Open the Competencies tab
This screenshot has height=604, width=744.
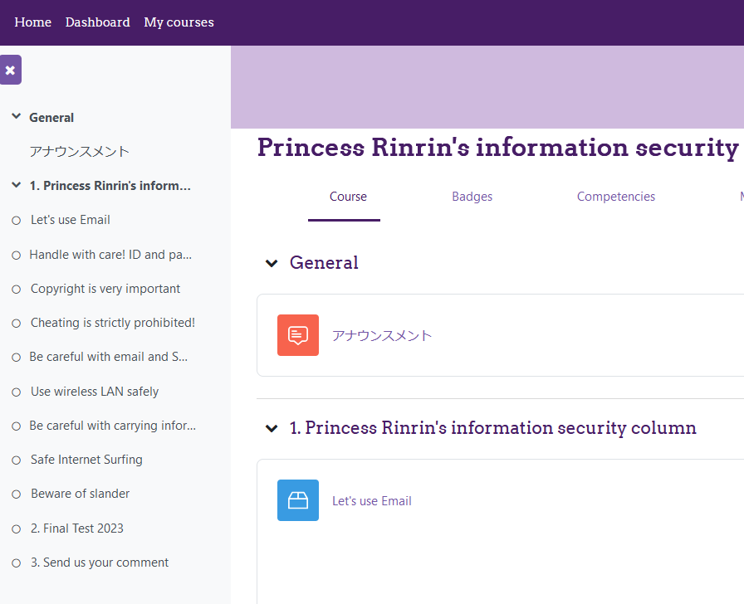[616, 197]
